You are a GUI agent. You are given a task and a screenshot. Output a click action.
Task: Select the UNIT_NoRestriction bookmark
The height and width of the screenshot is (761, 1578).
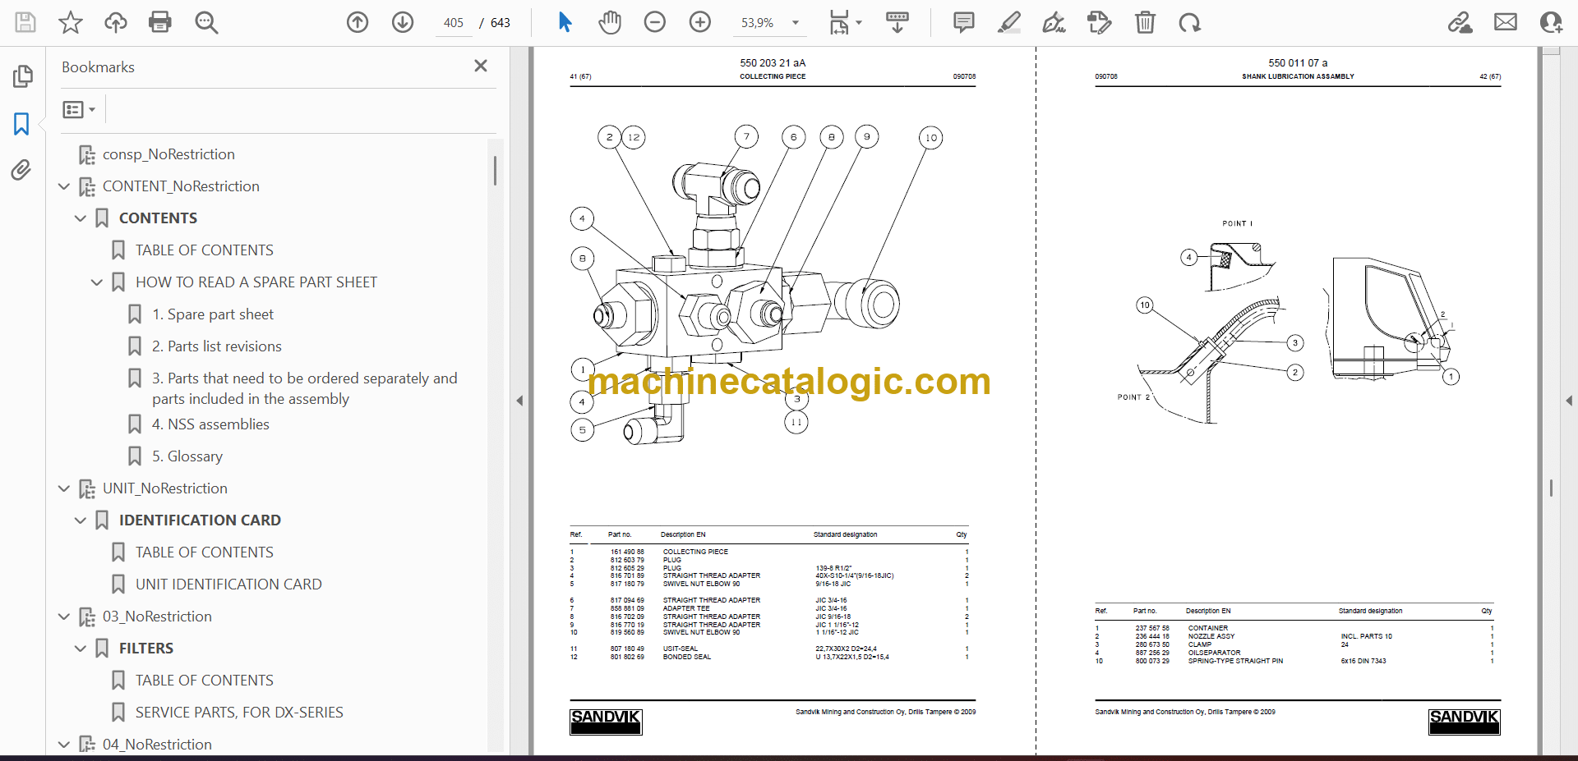click(165, 488)
